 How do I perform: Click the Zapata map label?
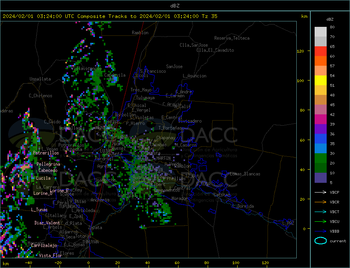[95, 228]
